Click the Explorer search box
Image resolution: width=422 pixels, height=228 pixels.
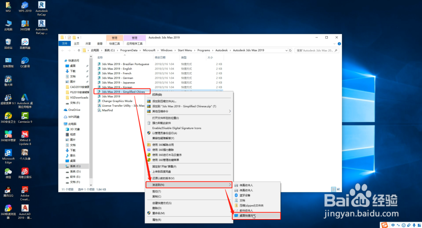point(316,51)
